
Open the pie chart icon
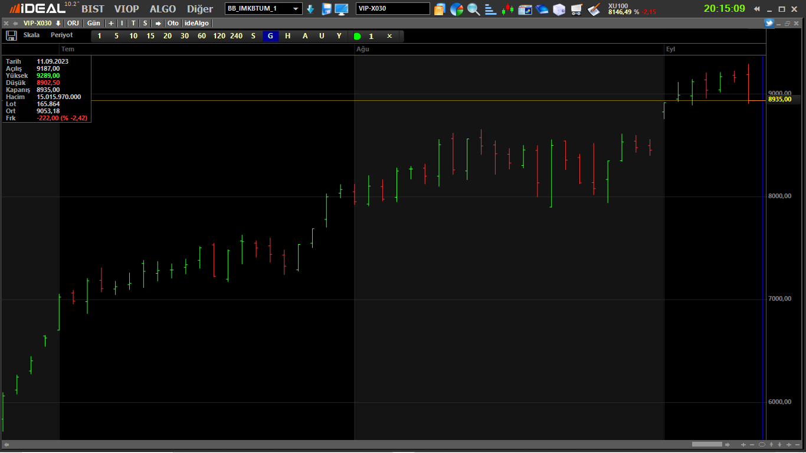pos(457,9)
